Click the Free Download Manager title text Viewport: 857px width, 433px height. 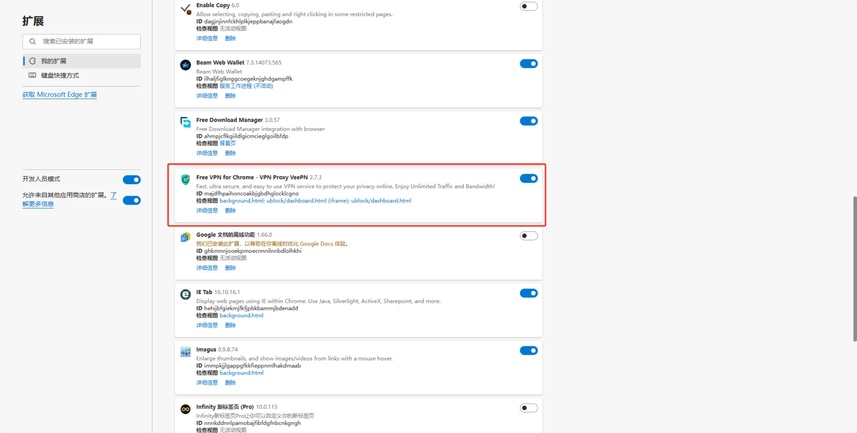click(229, 120)
